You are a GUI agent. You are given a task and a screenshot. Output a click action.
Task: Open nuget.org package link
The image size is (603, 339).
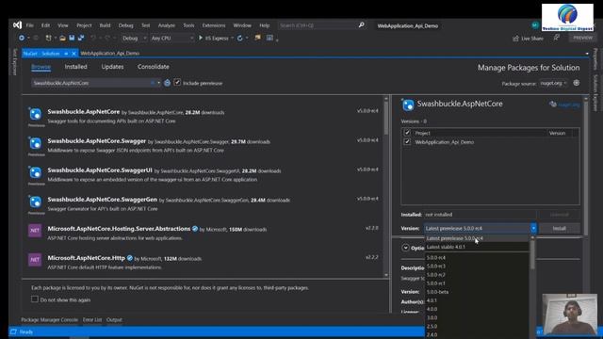(568, 105)
